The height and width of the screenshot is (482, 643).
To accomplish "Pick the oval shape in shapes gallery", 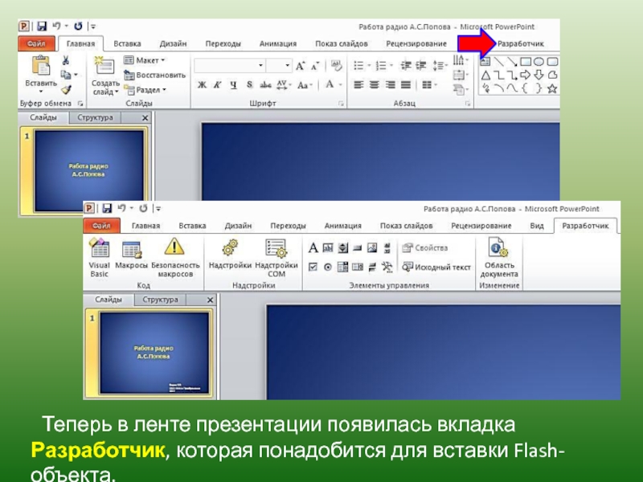I will [539, 62].
